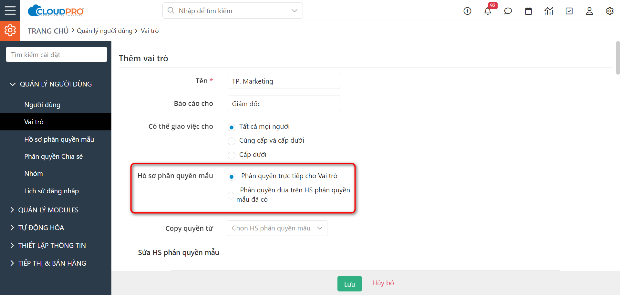
Task: Open the reports chart icon
Action: (x=549, y=11)
